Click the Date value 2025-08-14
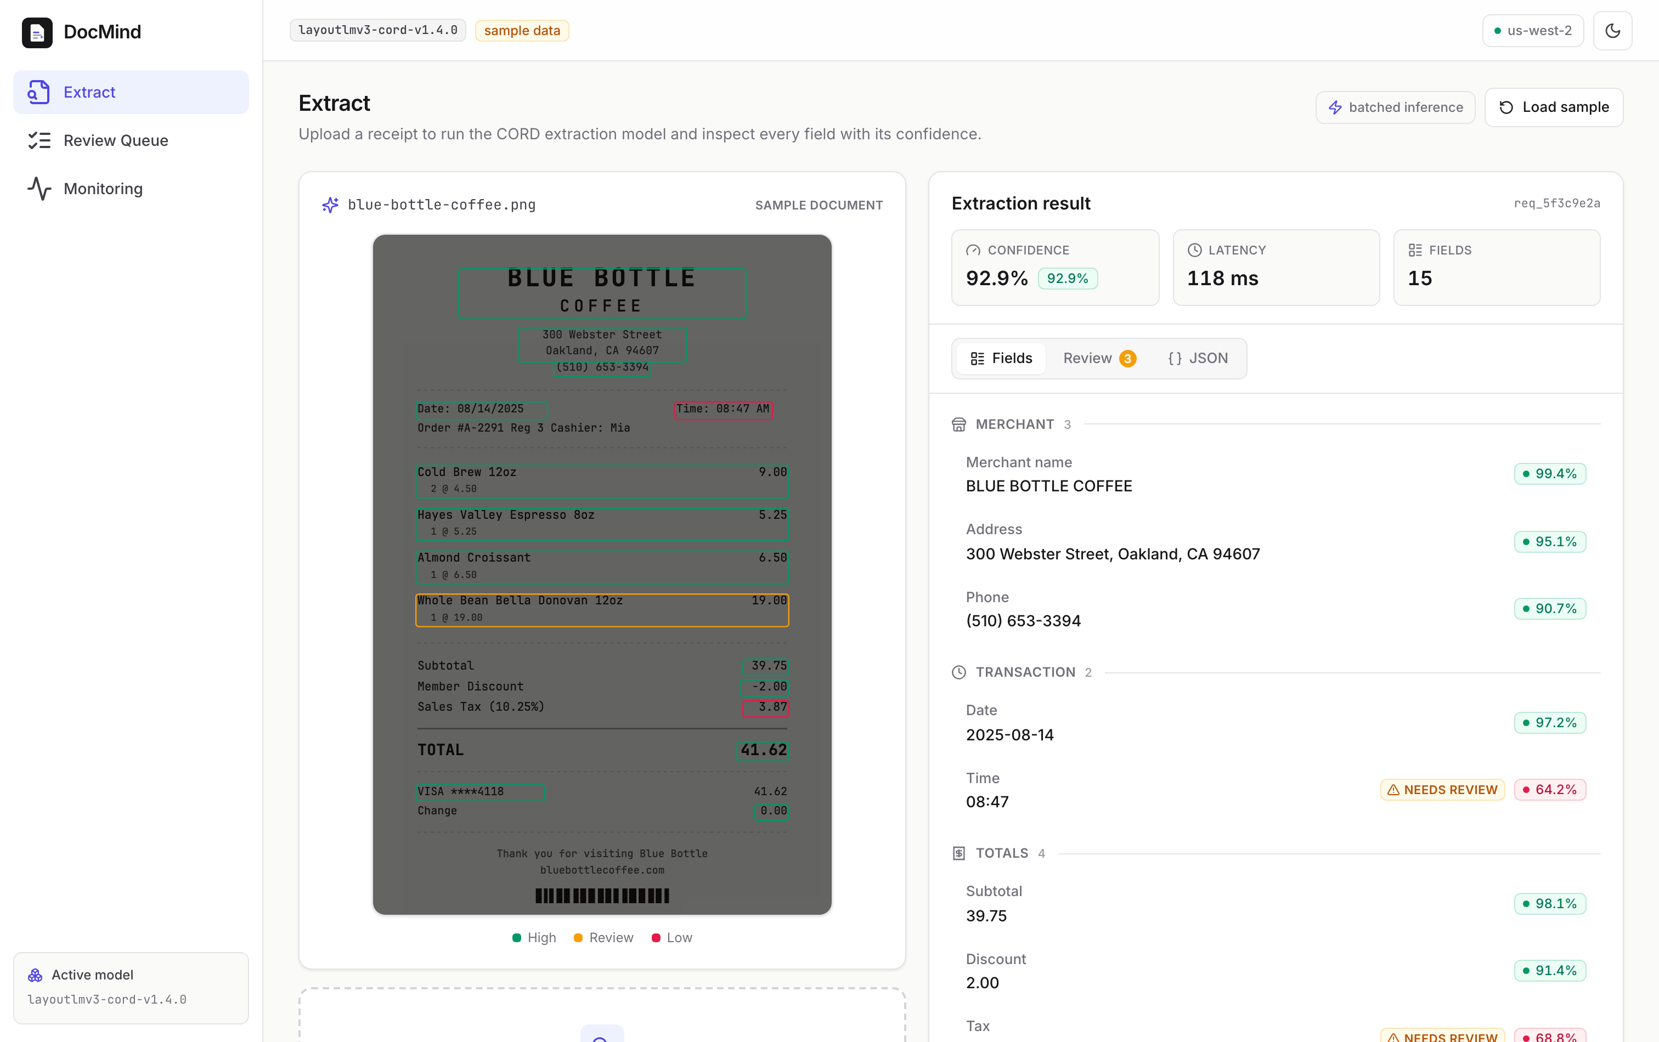Screen dimensions: 1659x1042 coord(1009,735)
